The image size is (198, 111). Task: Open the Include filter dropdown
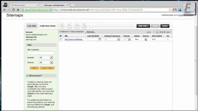tap(46, 58)
